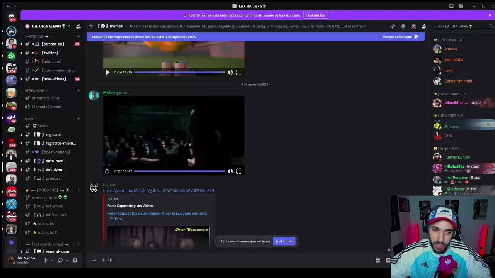This screenshot has width=495, height=278.
Task: Toggle headphones deafen
Action: point(60,260)
